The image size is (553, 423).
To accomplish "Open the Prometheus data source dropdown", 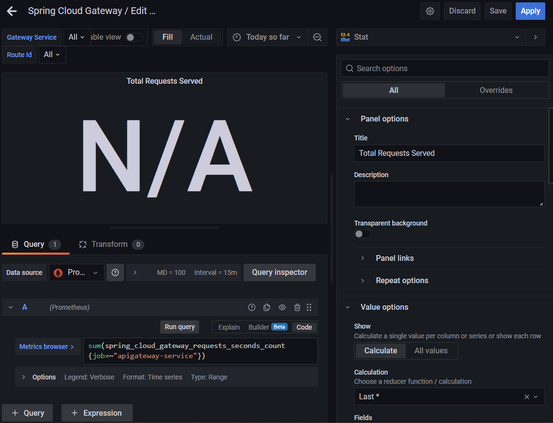I will click(x=77, y=272).
